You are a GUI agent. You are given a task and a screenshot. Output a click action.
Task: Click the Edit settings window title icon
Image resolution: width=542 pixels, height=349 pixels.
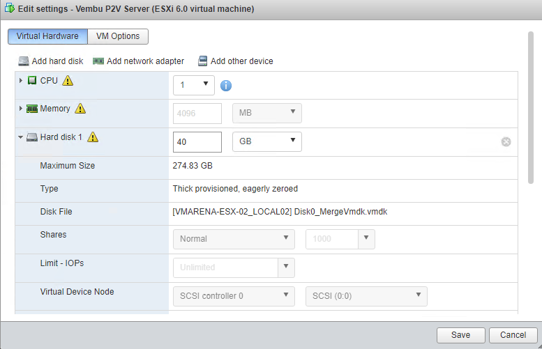(x=10, y=8)
